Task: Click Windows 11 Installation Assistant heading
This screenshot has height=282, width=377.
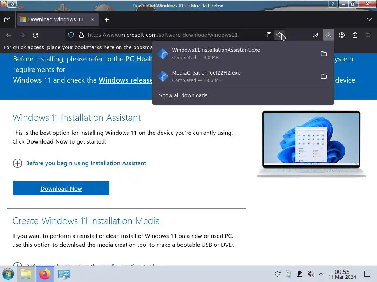Action: pos(77,118)
